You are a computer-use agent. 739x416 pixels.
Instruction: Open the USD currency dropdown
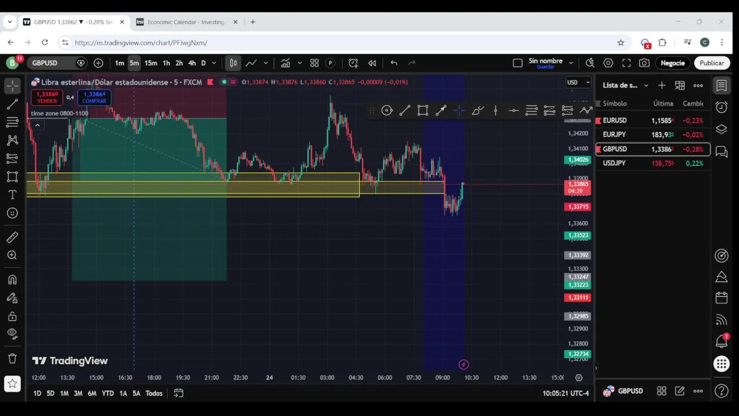pos(578,82)
